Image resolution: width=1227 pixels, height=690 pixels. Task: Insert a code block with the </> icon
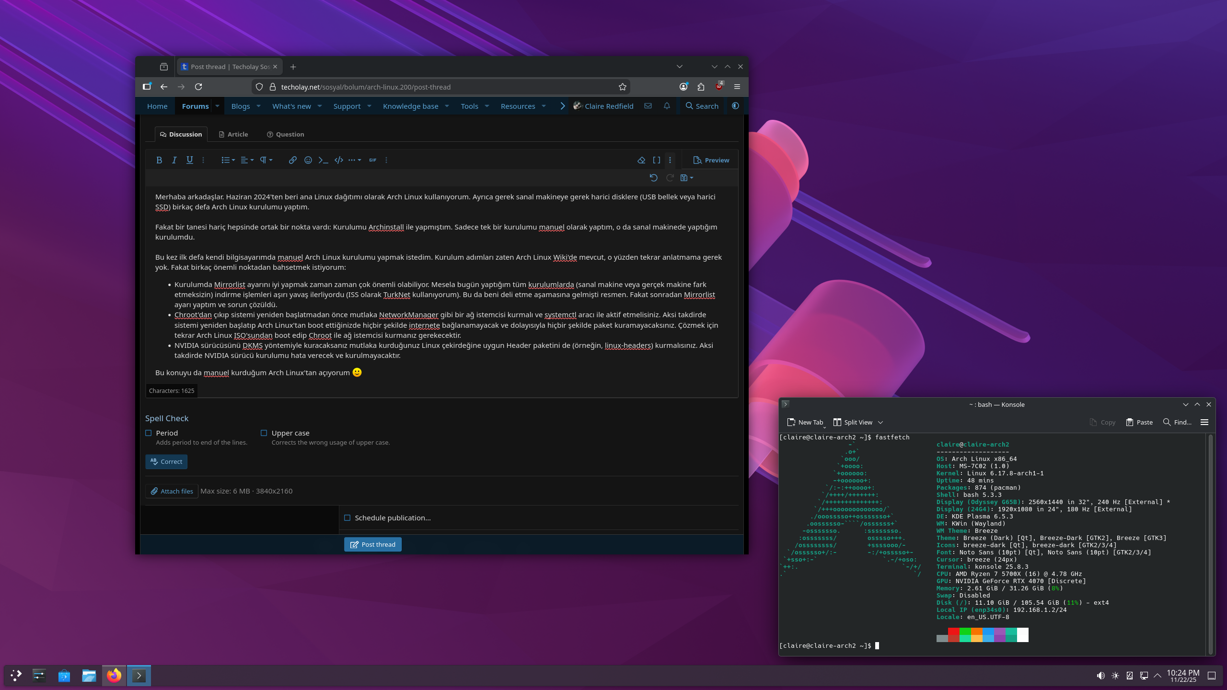[x=338, y=160]
